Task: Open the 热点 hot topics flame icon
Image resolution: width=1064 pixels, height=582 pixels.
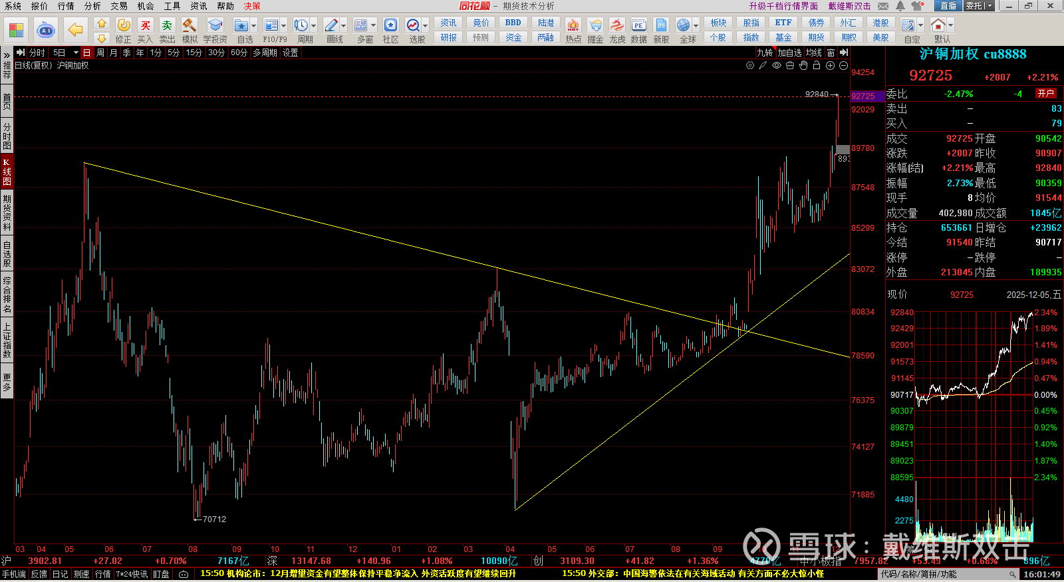Action: 573,31
